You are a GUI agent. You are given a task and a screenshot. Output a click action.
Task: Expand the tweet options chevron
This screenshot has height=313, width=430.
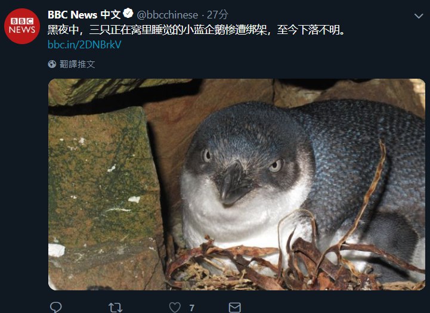point(419,16)
